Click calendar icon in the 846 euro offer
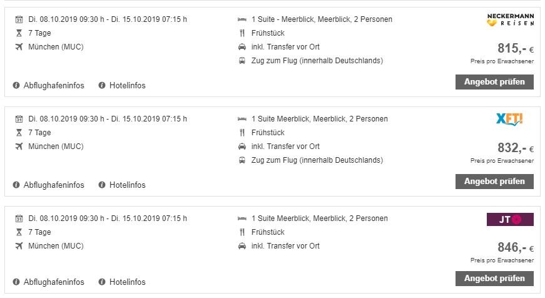 [x=19, y=218]
